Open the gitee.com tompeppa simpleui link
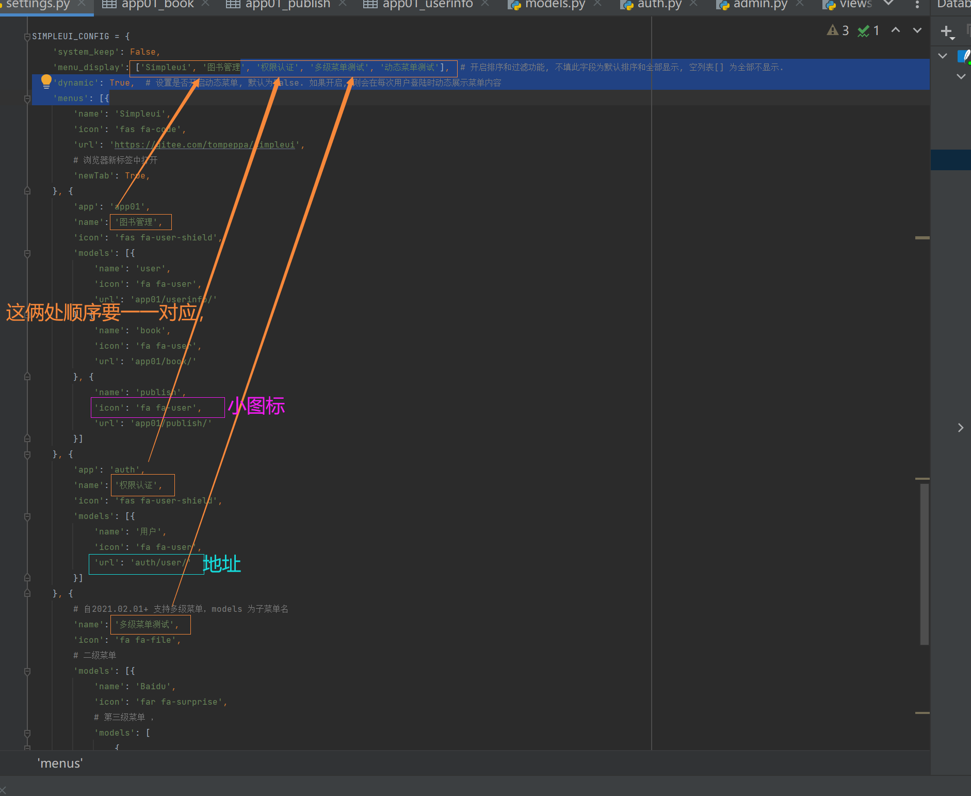971x796 pixels. click(205, 145)
